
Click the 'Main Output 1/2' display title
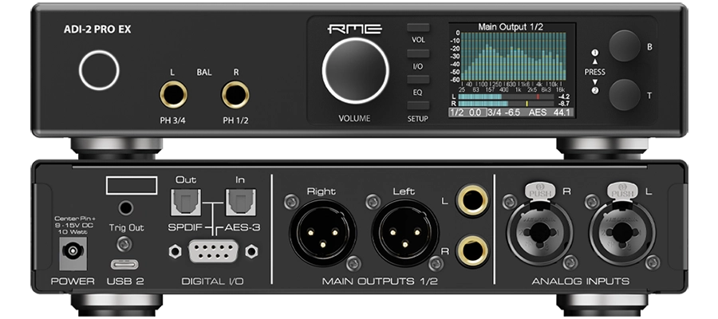point(511,27)
